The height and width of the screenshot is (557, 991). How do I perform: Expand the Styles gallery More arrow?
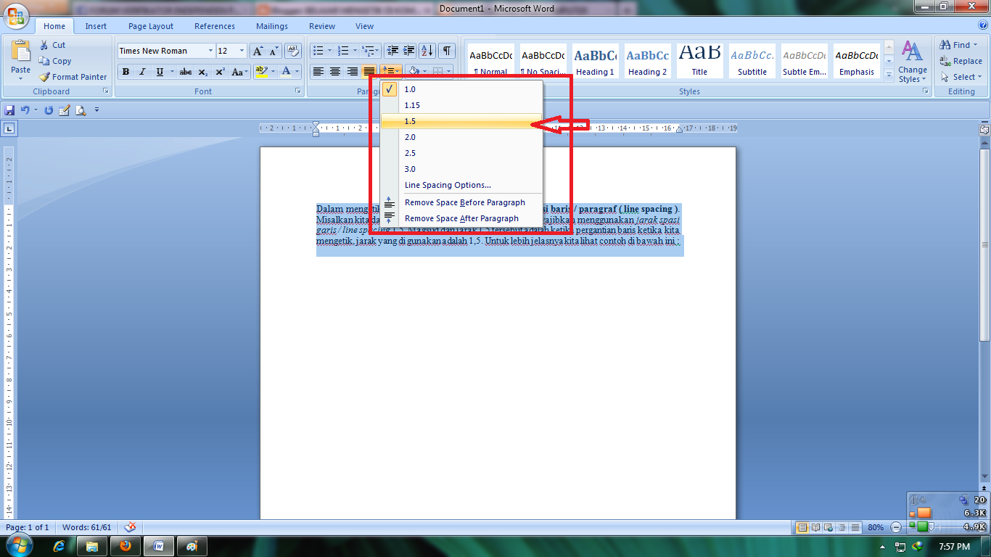[x=889, y=75]
